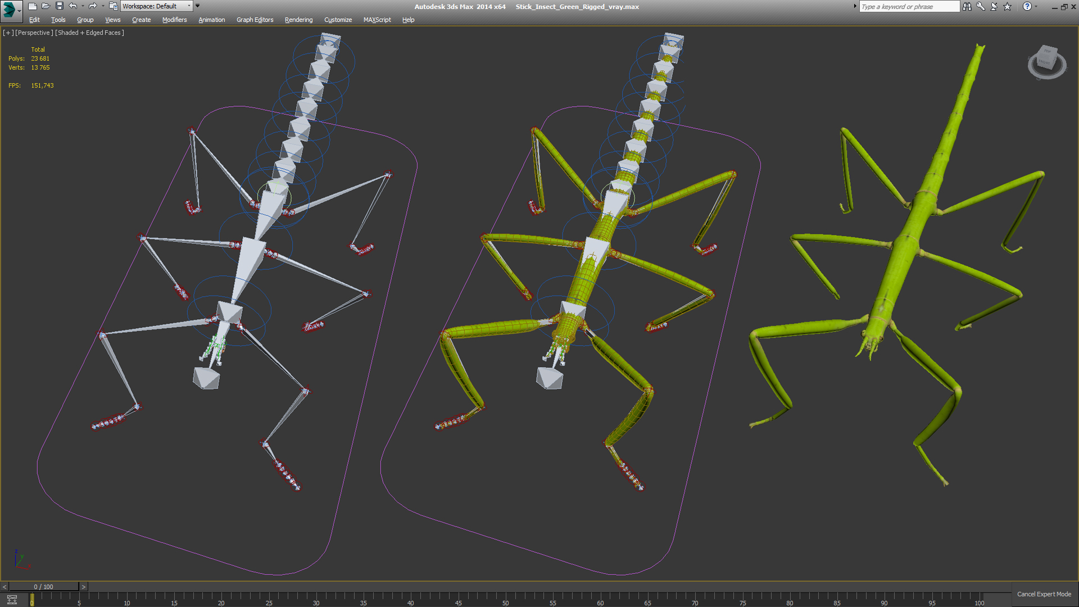Click the 0 / 100 time slider handle
The height and width of the screenshot is (607, 1079).
44,587
